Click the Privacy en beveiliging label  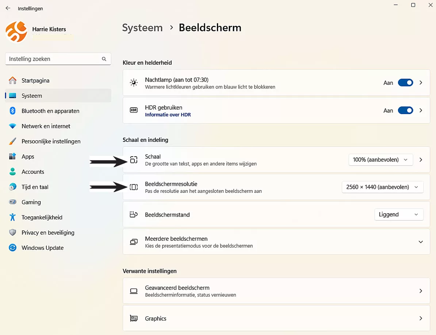[48, 233]
